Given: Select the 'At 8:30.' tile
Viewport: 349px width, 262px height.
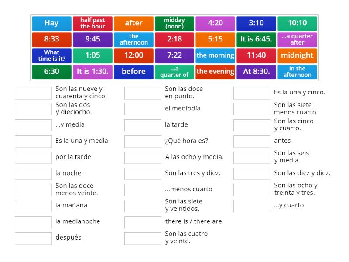Looking at the screenshot, I should click(256, 72).
